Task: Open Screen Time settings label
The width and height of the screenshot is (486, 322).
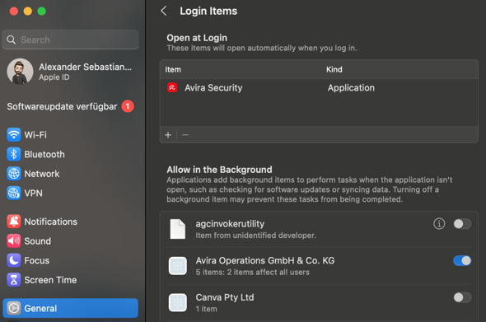Action: (50, 280)
